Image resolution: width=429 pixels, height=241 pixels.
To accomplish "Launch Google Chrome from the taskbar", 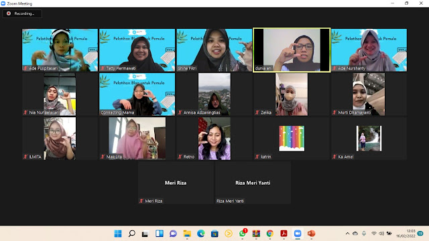I will 269,234.
